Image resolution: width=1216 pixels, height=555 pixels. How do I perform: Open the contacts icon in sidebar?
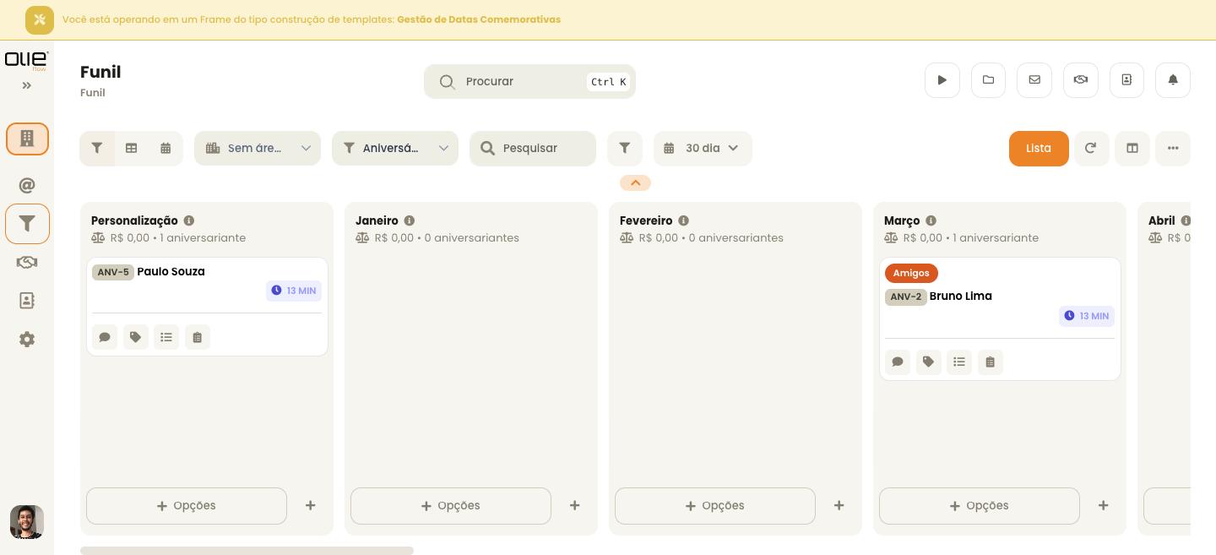pyautogui.click(x=27, y=301)
